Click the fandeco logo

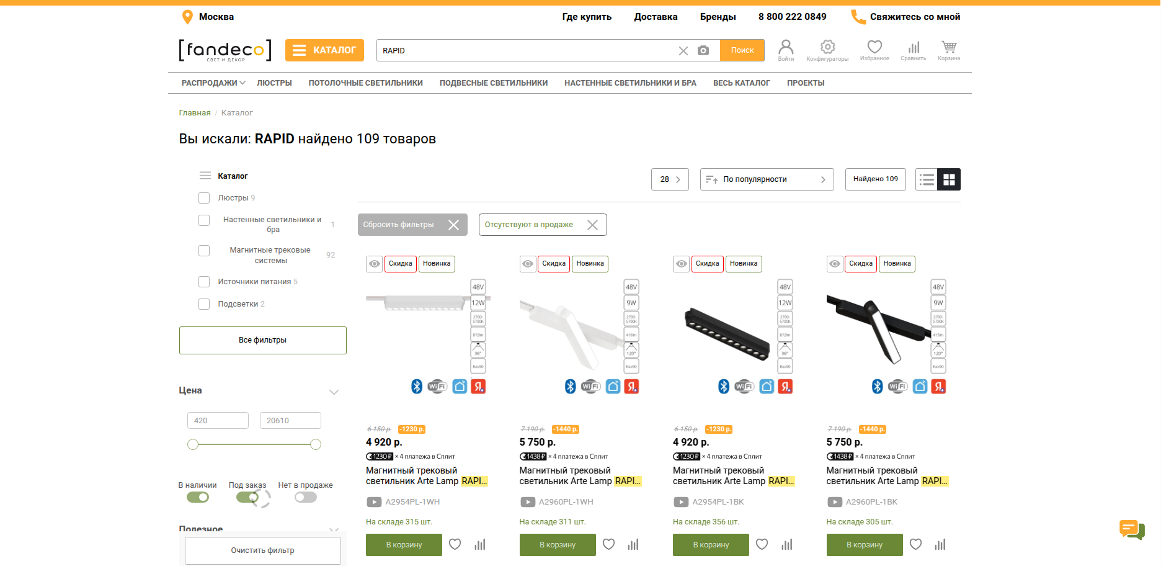click(225, 50)
